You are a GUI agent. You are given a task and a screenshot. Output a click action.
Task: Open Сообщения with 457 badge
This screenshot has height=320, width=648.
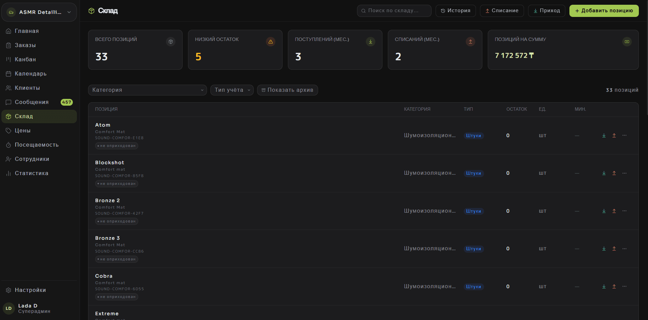pyautogui.click(x=39, y=102)
